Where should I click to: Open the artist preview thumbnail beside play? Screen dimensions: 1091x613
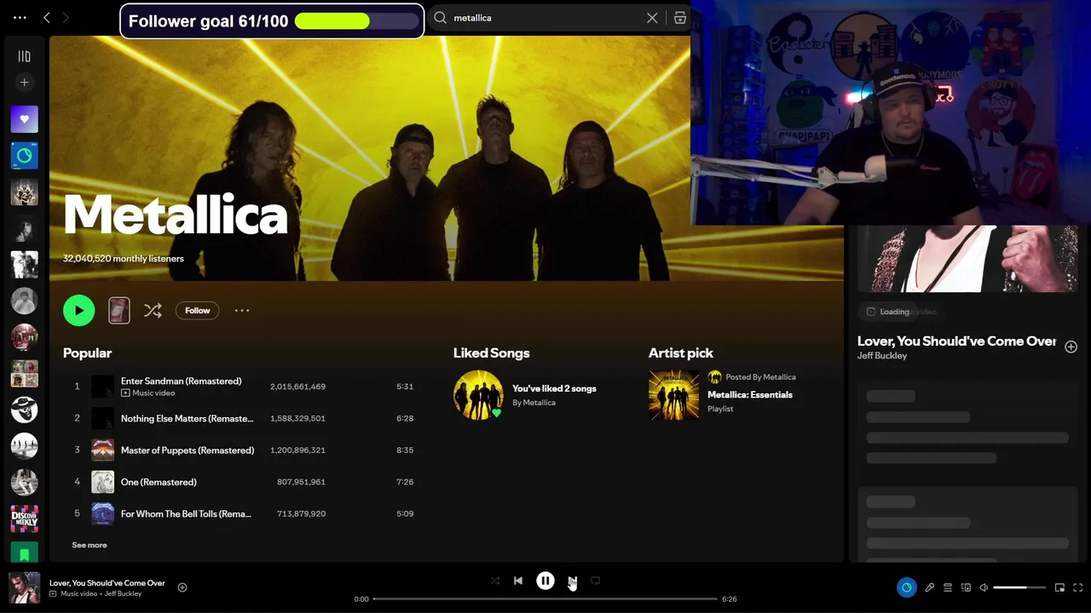119,311
